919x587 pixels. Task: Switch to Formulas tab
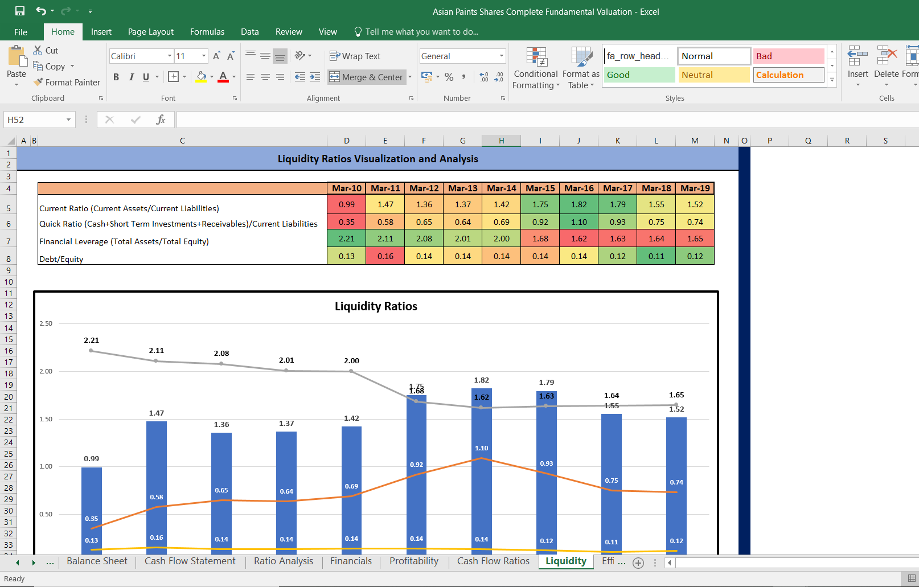tap(207, 32)
